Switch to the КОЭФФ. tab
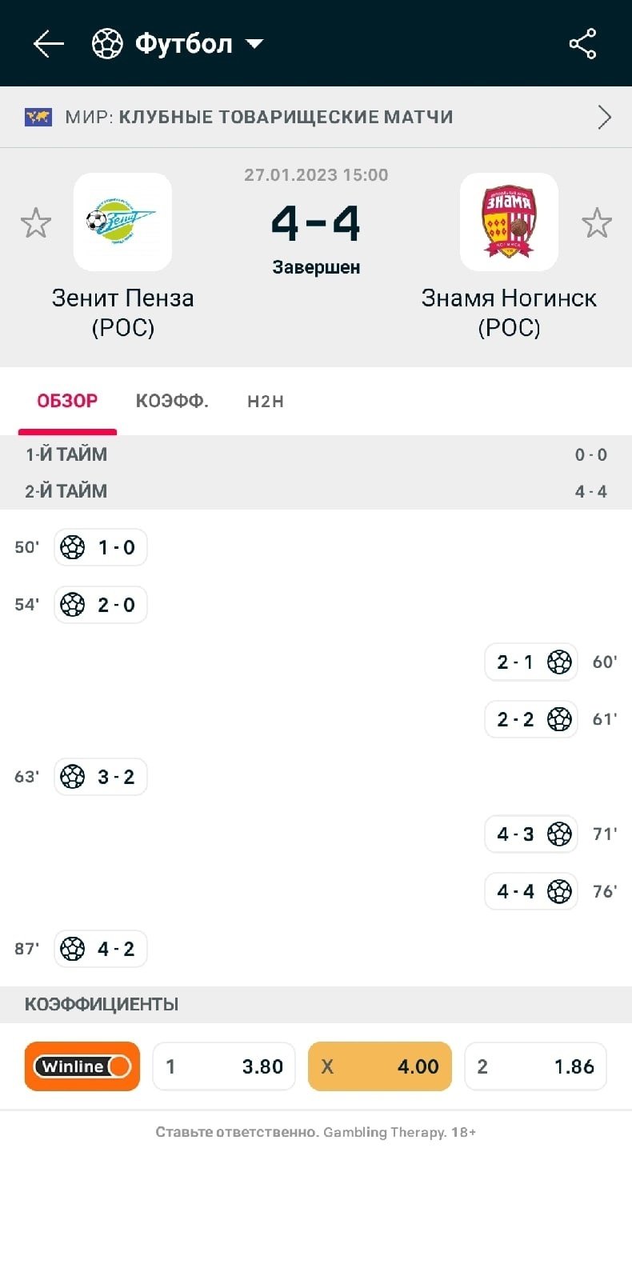 [x=172, y=401]
